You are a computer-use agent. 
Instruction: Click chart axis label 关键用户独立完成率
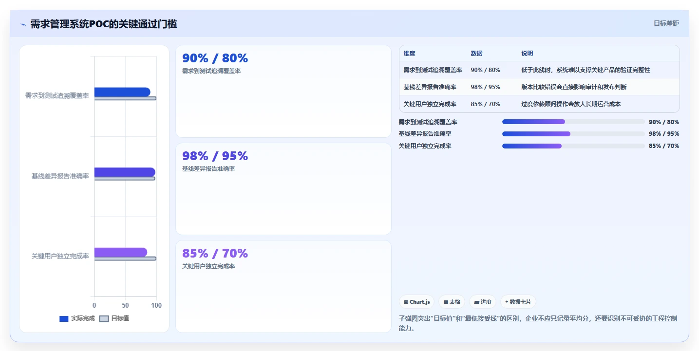(60, 256)
